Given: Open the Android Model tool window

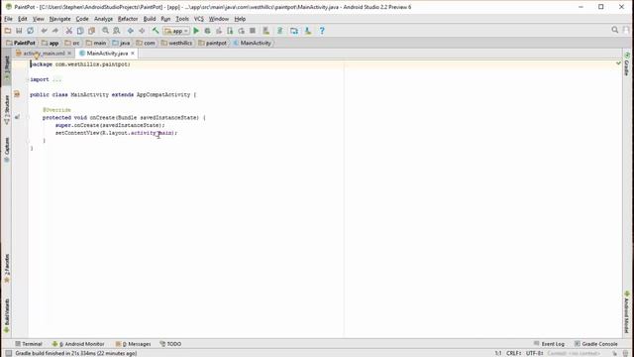Looking at the screenshot, I should [x=627, y=312].
